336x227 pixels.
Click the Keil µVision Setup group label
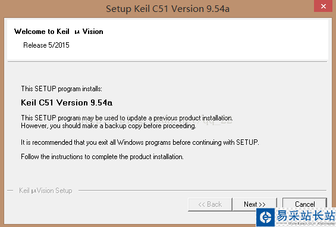[x=45, y=191]
